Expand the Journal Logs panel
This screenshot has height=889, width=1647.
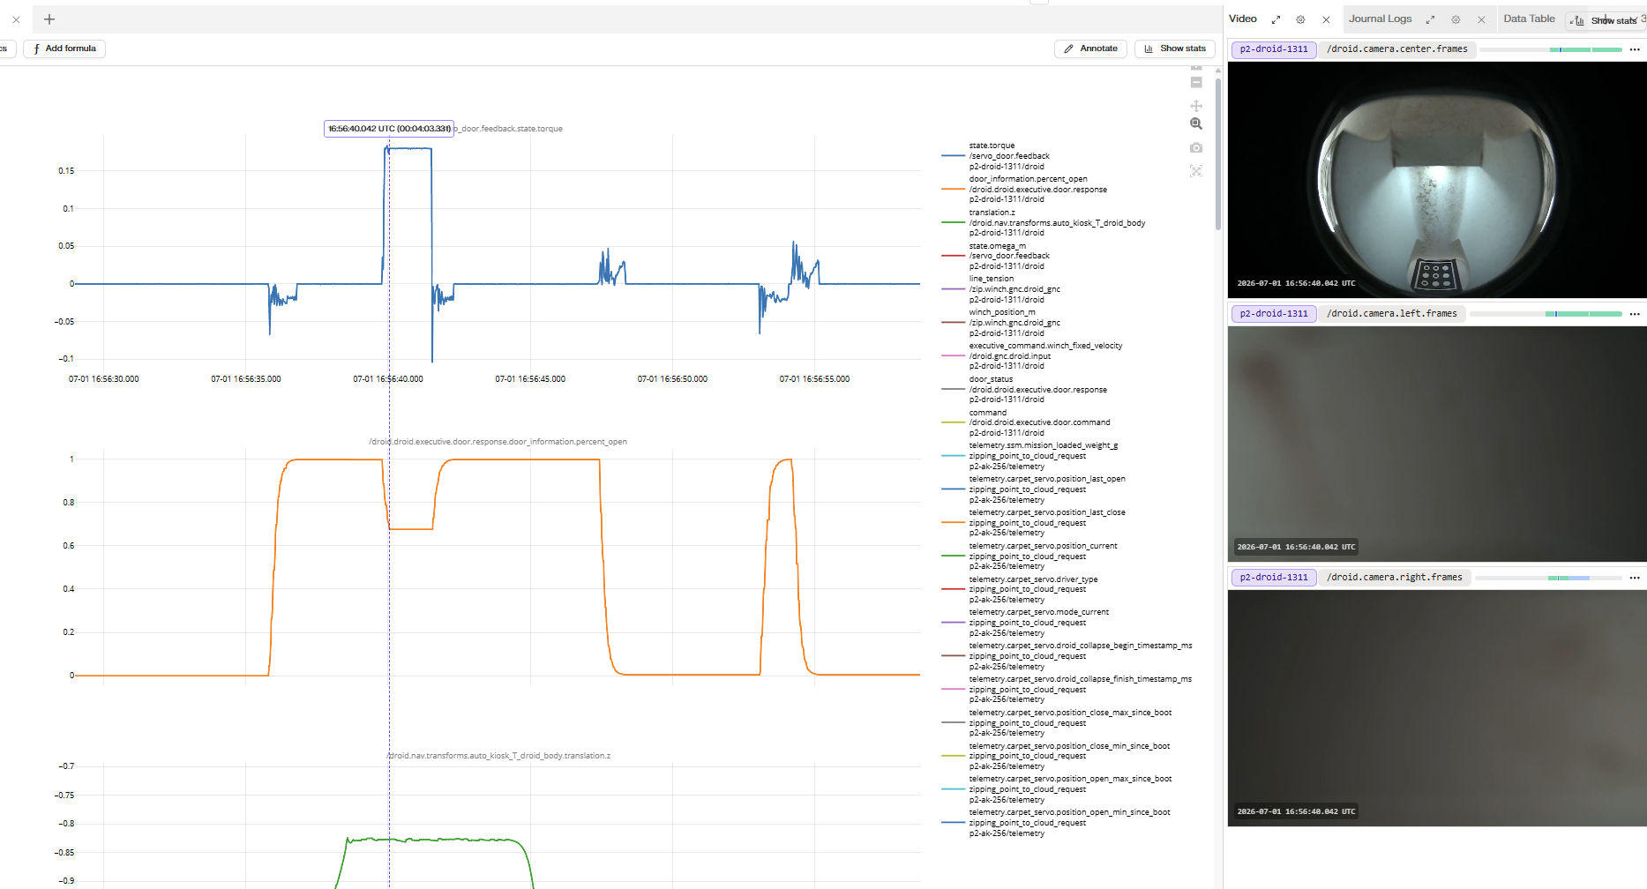[1430, 19]
